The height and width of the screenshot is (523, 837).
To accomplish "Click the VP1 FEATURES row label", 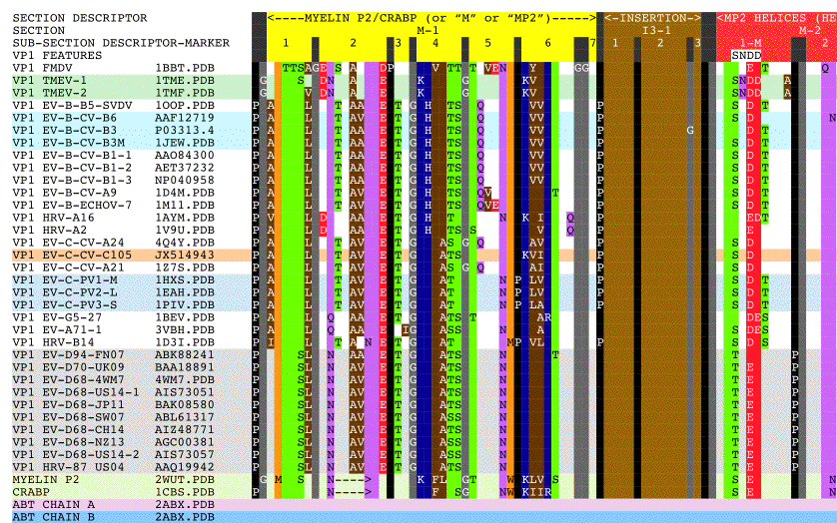I will point(57,56).
